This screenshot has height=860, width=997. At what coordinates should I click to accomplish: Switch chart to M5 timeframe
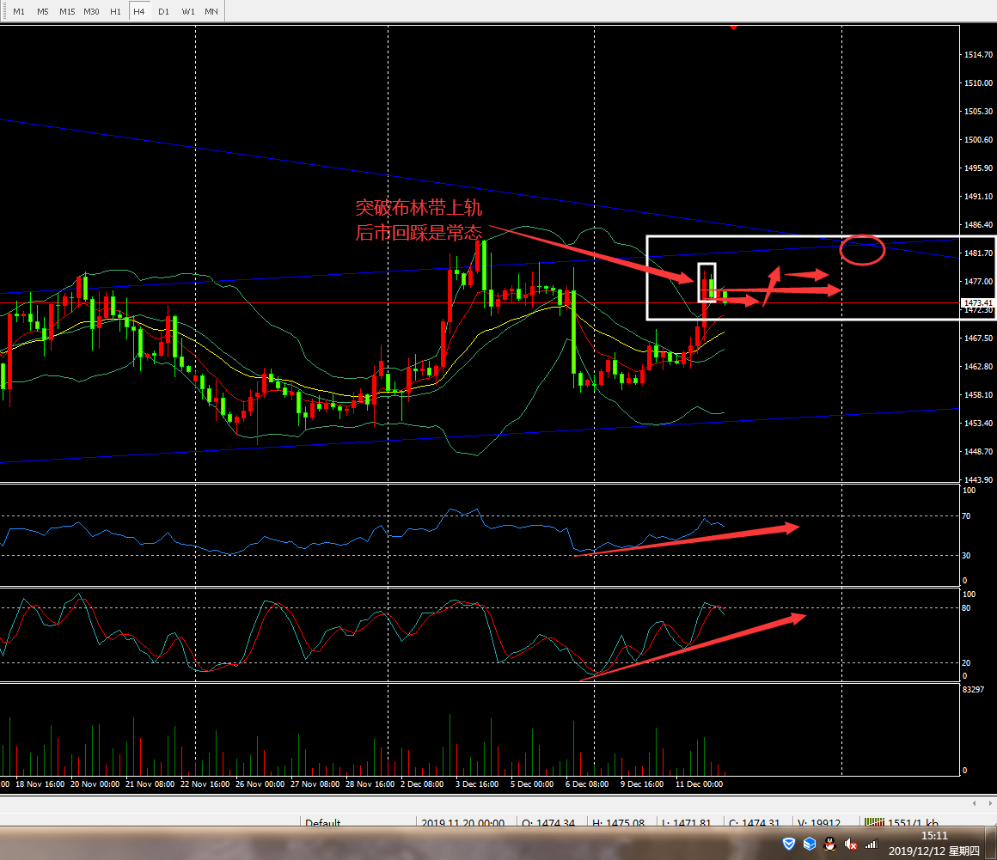[x=43, y=11]
